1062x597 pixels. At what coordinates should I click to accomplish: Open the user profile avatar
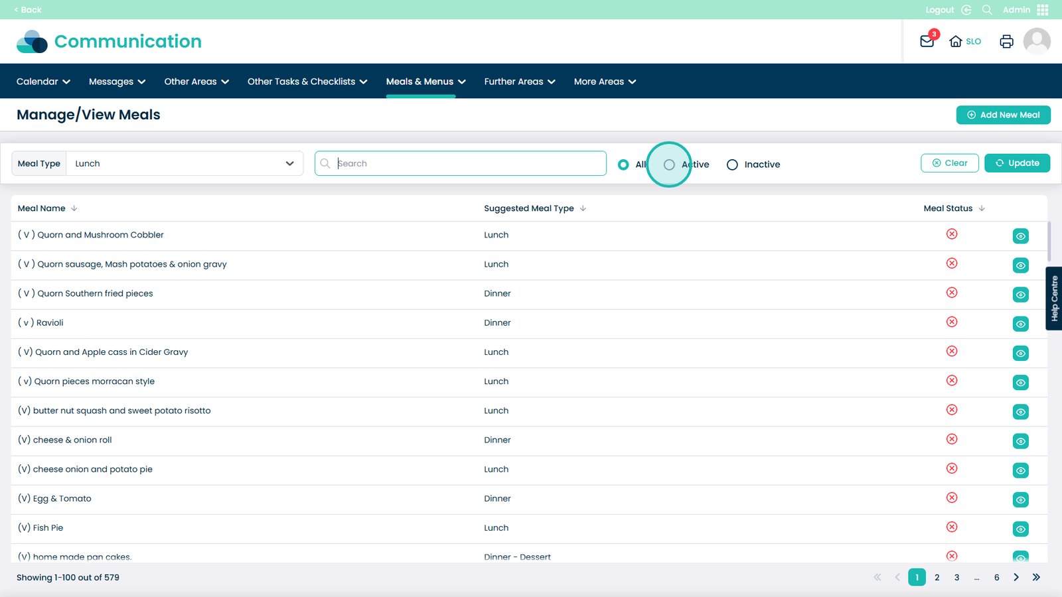tap(1036, 41)
